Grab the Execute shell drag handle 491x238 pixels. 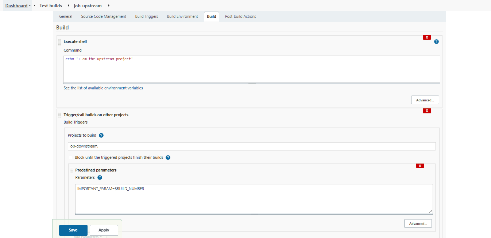(60, 43)
